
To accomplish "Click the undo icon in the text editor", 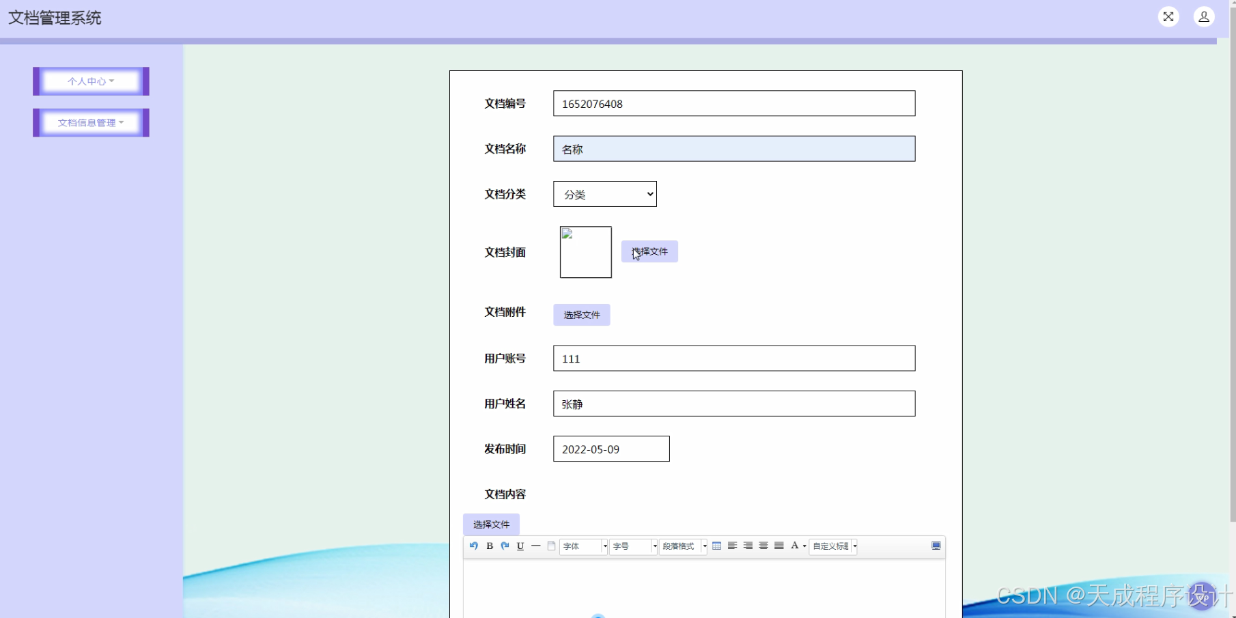I will click(x=473, y=546).
